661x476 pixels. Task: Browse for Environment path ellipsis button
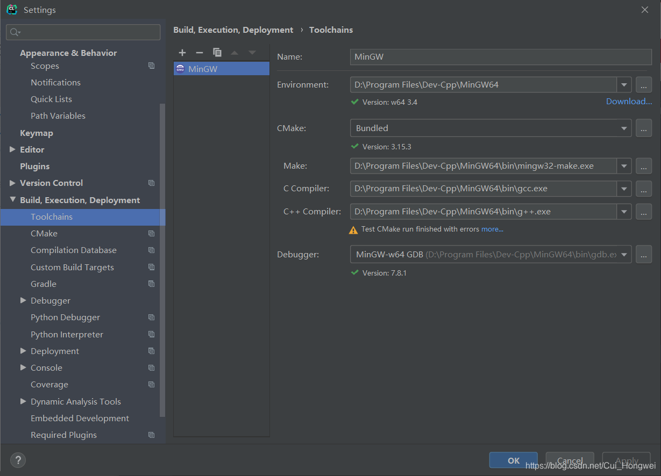point(644,85)
